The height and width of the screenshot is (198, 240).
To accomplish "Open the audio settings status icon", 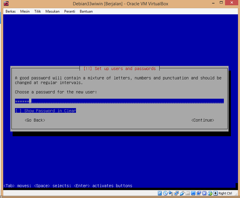I will coord(171,193).
